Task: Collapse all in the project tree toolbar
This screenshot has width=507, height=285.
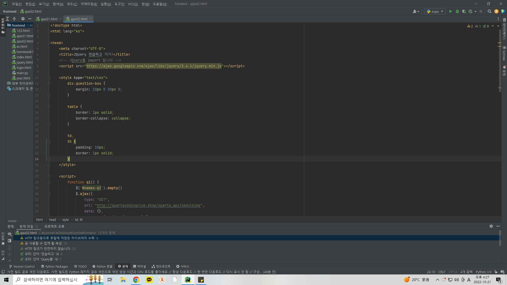Action: point(14,19)
